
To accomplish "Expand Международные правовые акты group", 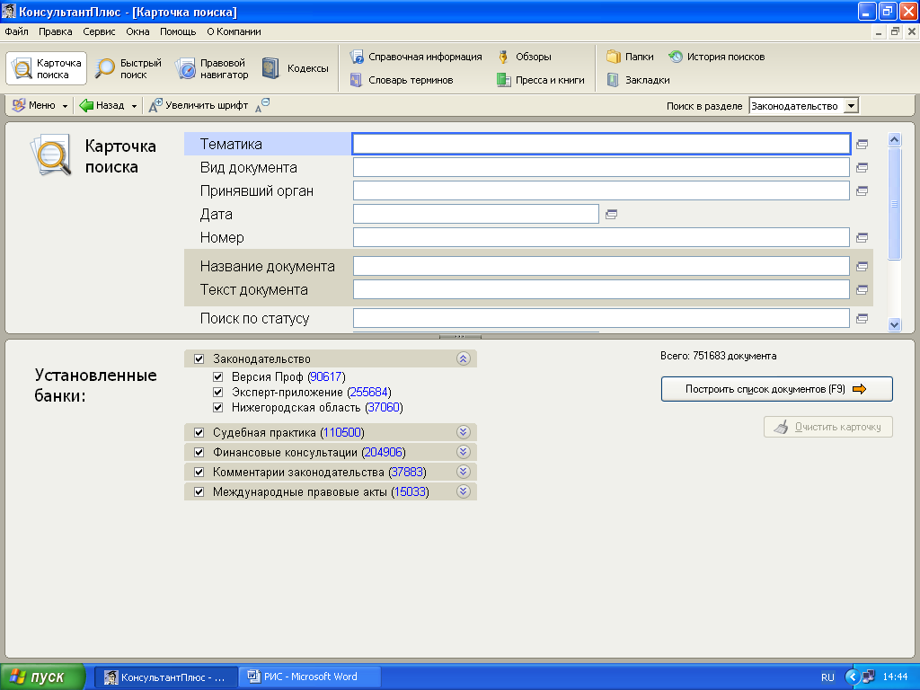I will (x=463, y=491).
